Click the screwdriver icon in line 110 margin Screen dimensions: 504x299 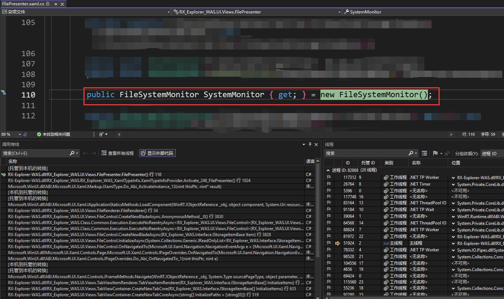pyautogui.click(x=4, y=93)
